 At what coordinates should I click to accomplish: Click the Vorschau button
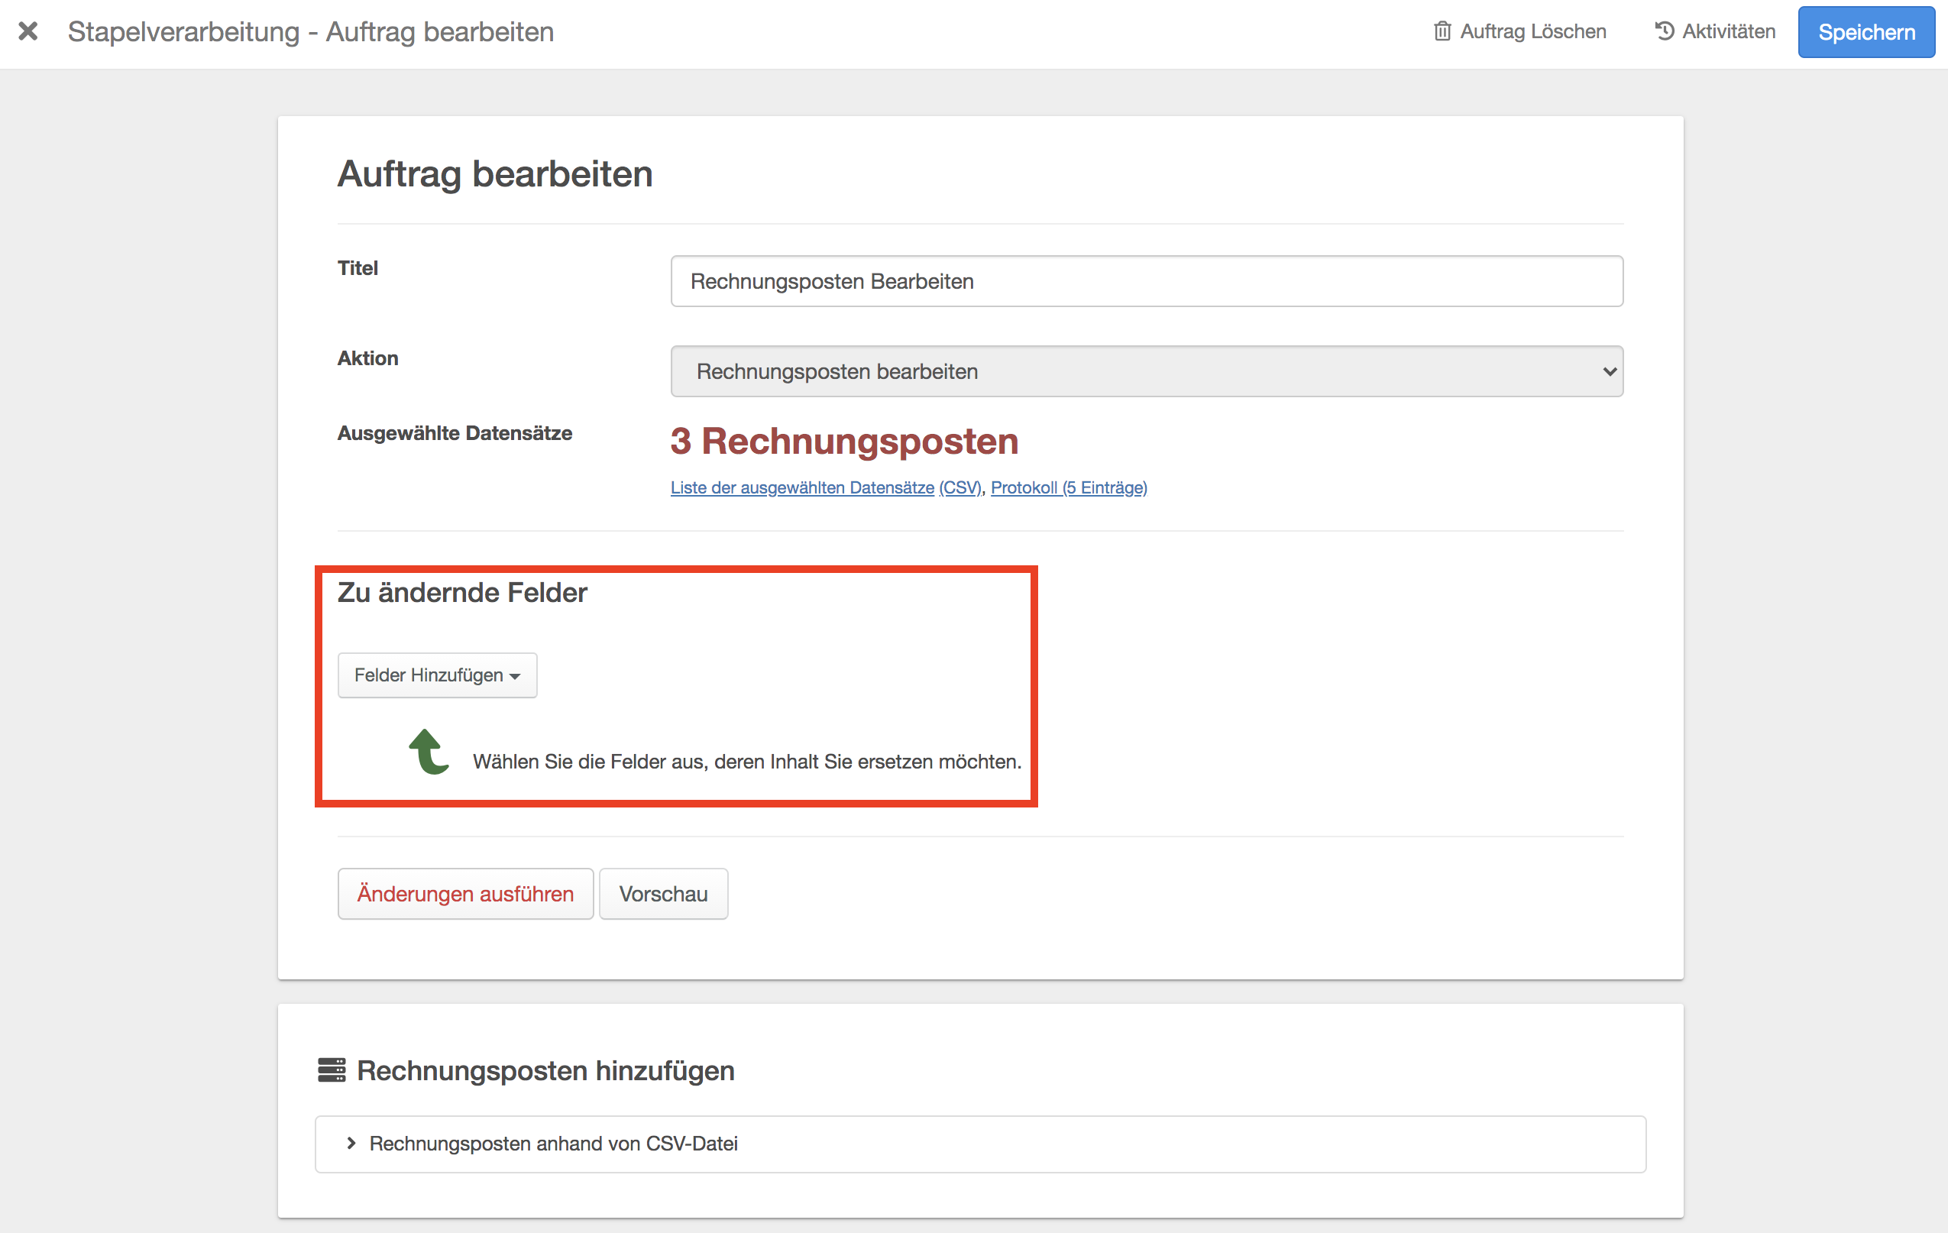[x=663, y=894]
